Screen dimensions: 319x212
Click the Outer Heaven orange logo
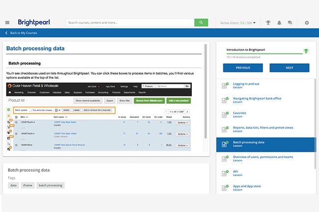9,86
